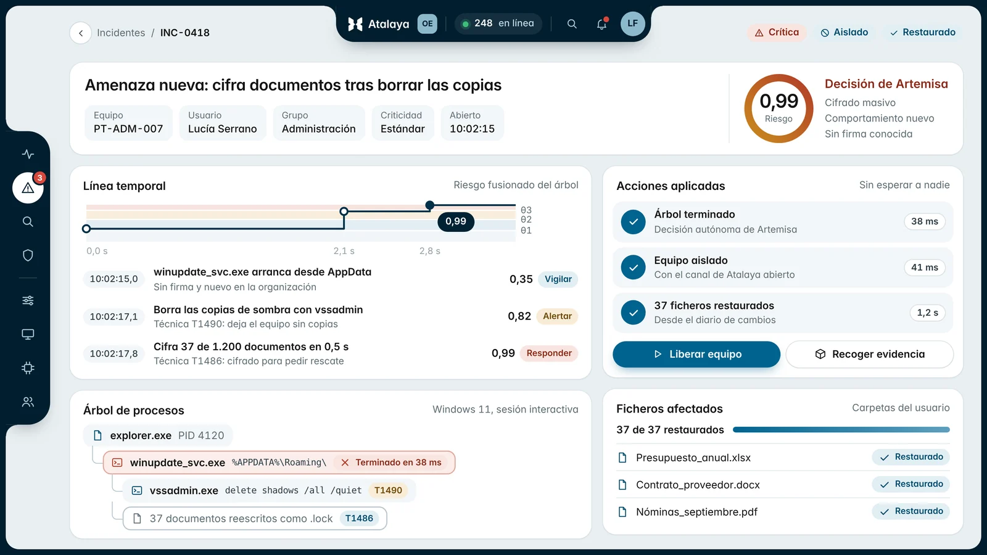Click the 41 ms duration pill
This screenshot has height=555, width=987.
(x=925, y=267)
